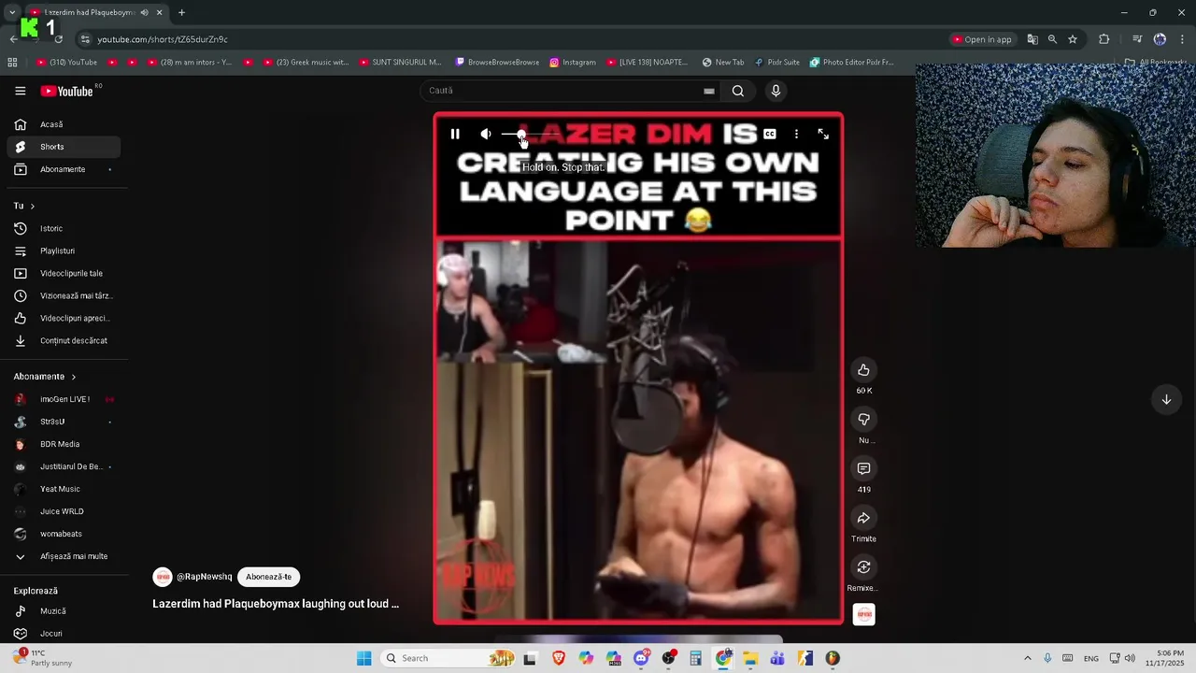Reload the page
The width and height of the screenshot is (1196, 673).
[58, 39]
